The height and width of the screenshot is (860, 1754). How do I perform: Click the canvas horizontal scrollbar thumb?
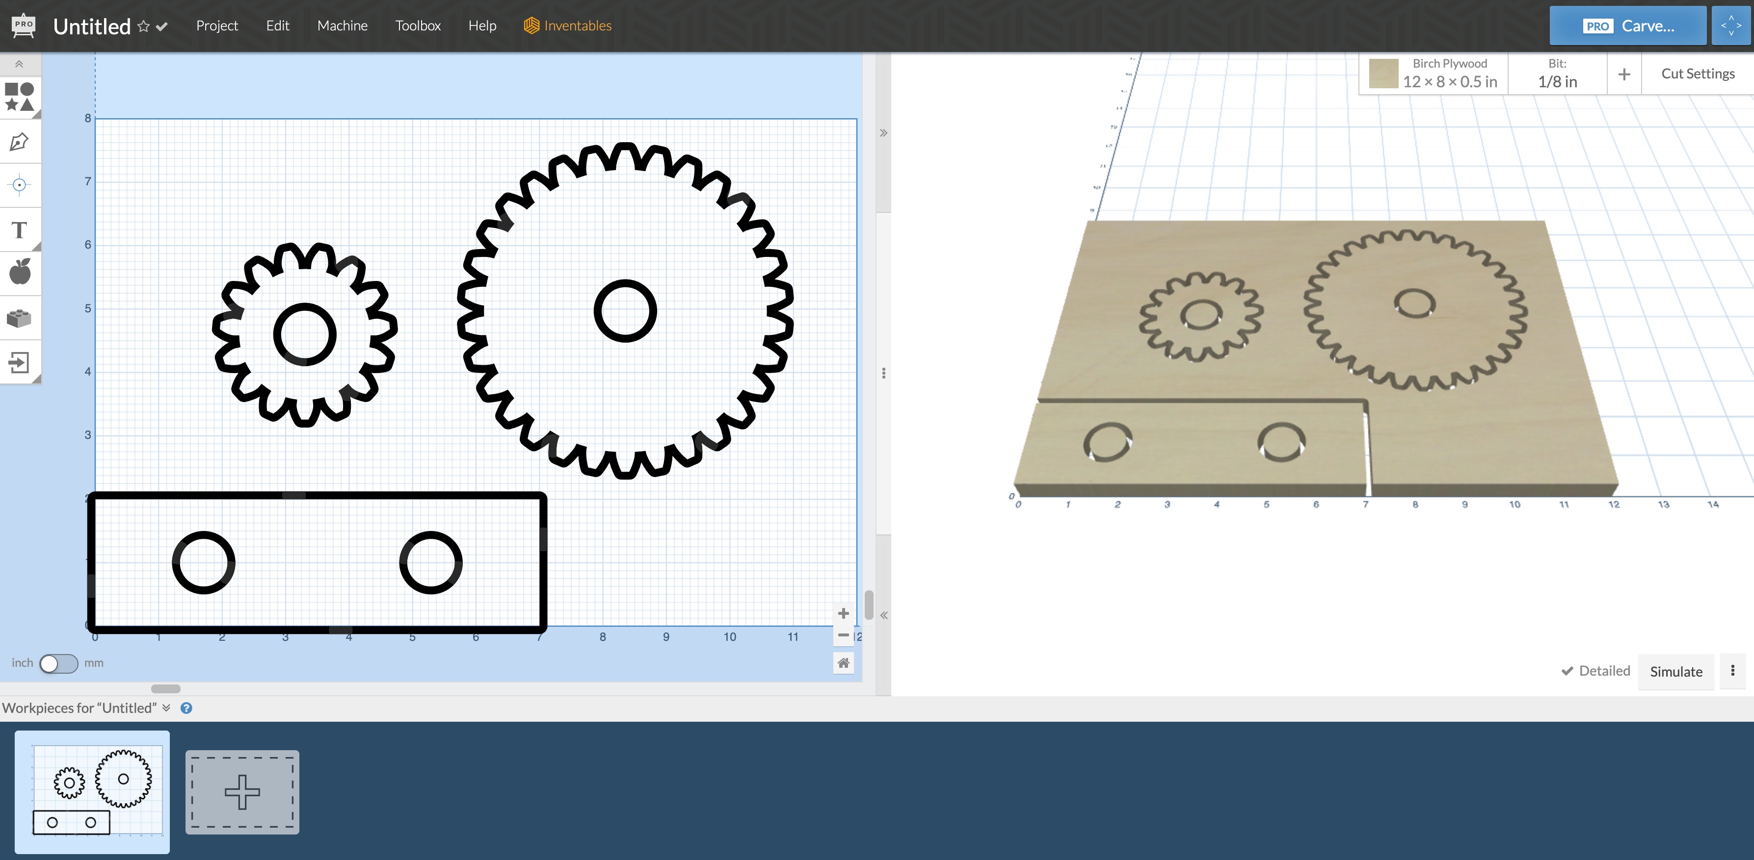click(165, 688)
